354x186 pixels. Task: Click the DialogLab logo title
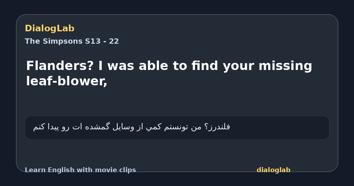[50, 28]
